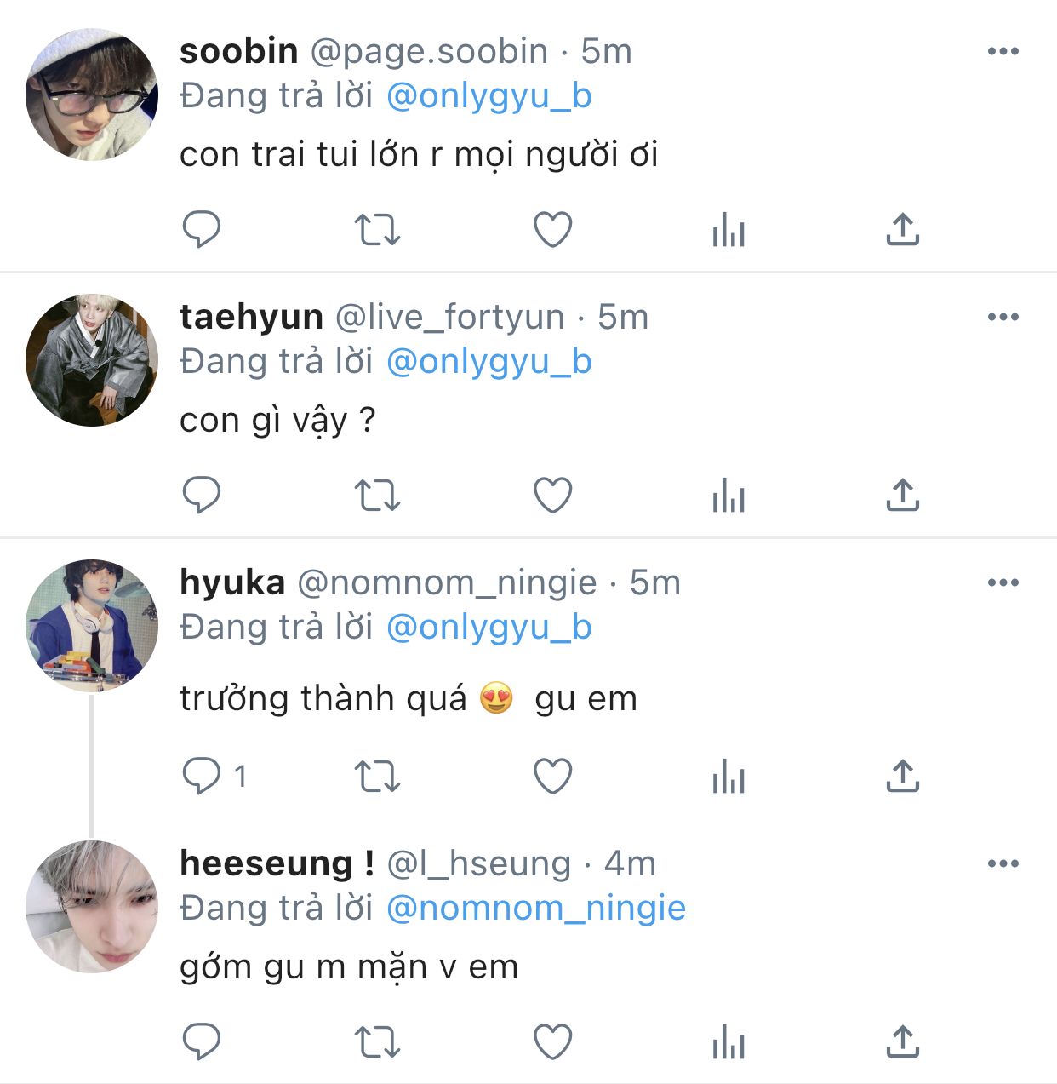Open heeseung's profile avatar
This screenshot has width=1057, height=1084.
tap(92, 906)
